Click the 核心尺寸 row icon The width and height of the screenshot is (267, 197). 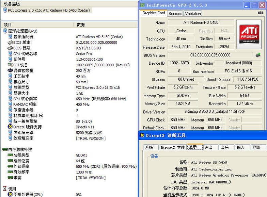coord(10,82)
